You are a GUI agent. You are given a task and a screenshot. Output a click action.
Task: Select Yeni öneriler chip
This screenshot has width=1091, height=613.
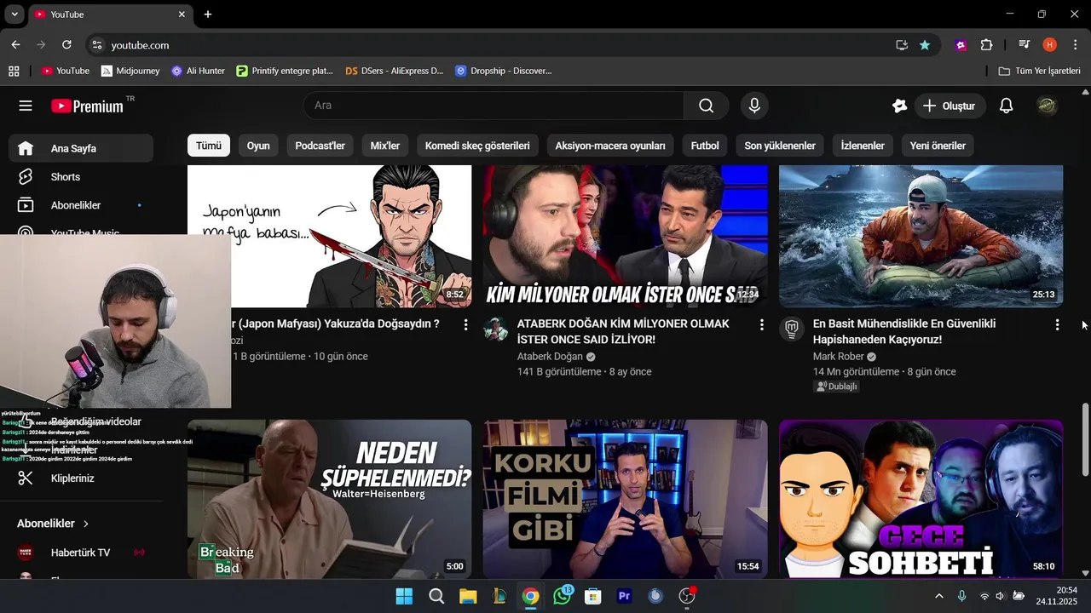click(x=938, y=146)
